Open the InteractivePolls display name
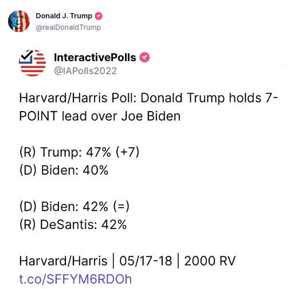The image size is (298, 289). 95,57
